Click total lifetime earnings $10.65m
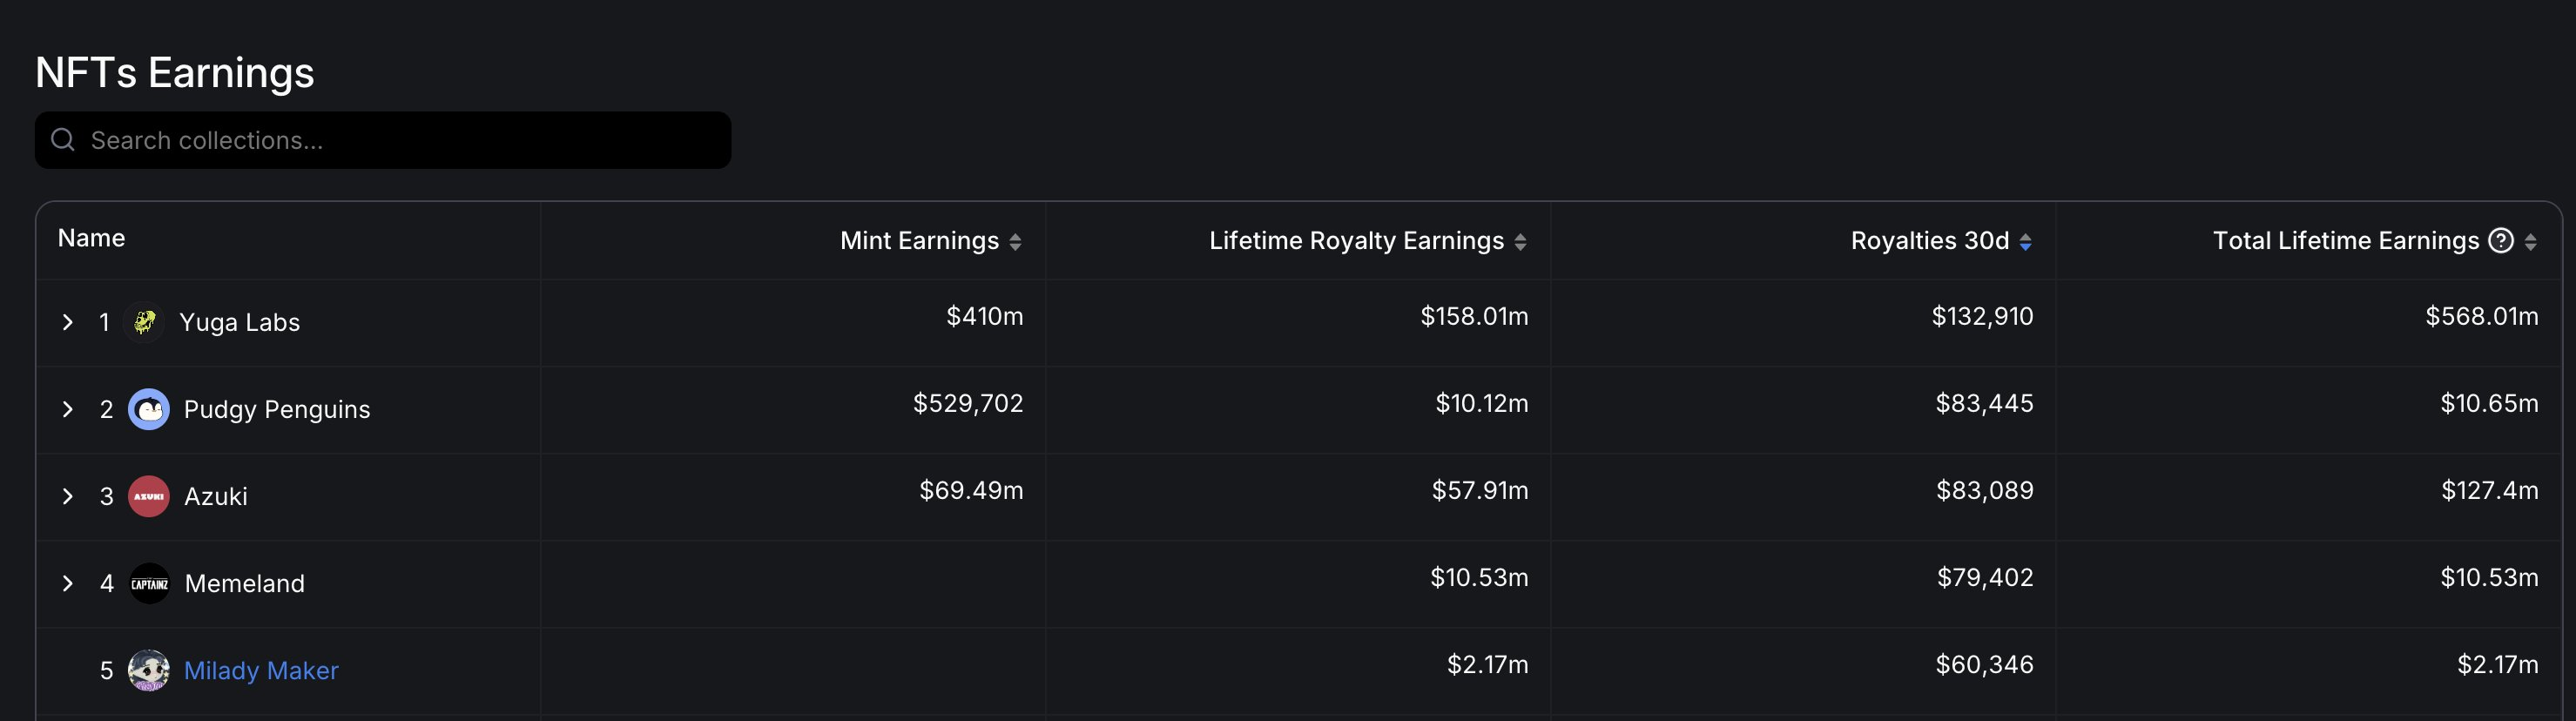Screen dimensions: 2576x721 pos(2489,403)
